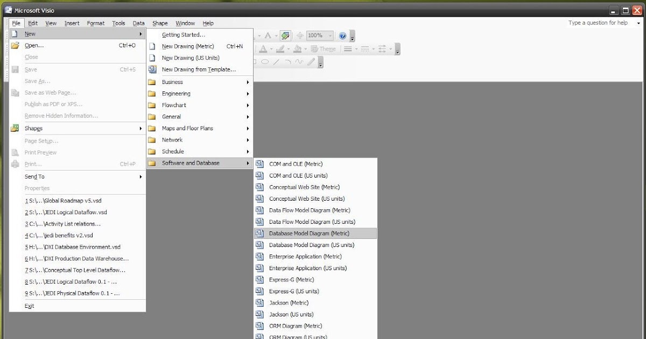Click the Line Color pen icon

[280, 49]
